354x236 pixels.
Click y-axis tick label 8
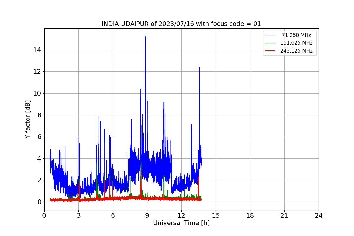pos(39,115)
